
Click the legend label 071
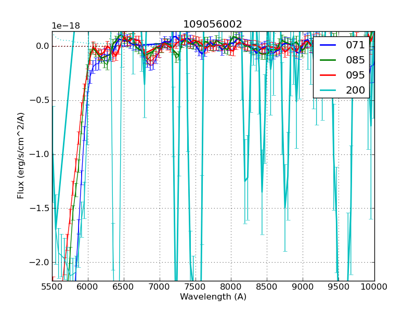click(x=355, y=45)
